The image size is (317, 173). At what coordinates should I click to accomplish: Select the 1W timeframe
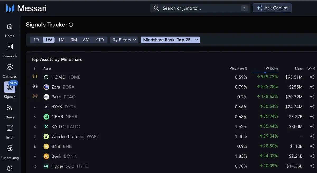(49, 40)
